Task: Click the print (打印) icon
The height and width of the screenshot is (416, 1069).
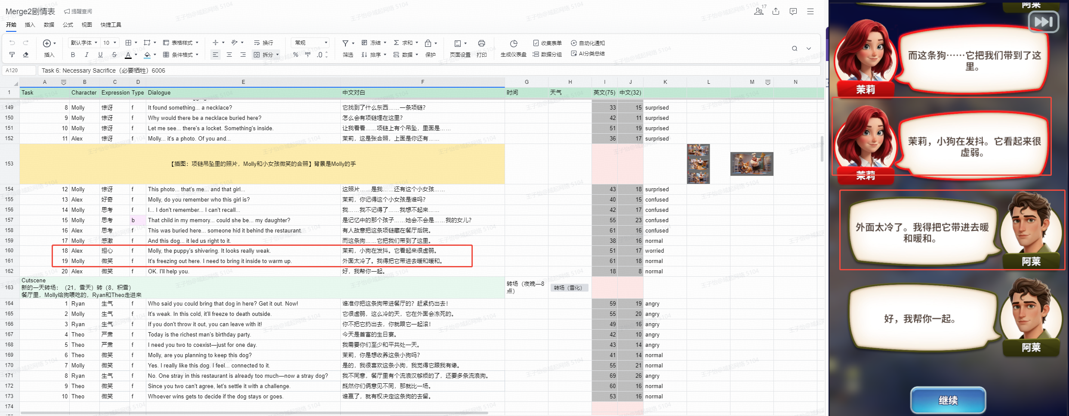Action: 481,43
